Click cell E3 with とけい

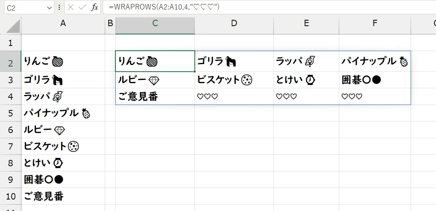click(x=306, y=80)
